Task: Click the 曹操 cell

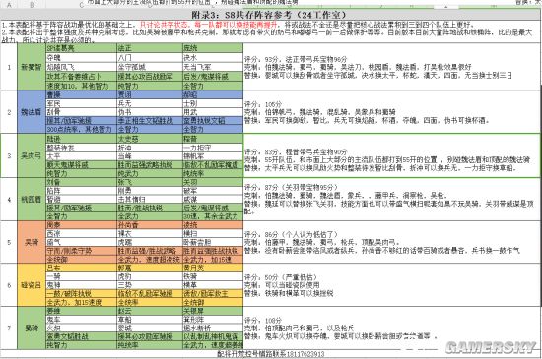Action: coord(81,94)
